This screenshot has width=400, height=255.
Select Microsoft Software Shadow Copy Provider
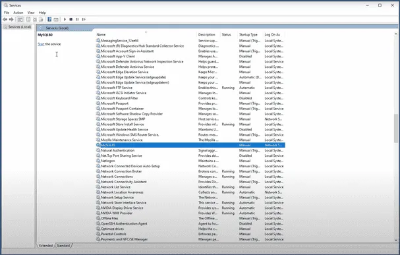point(190,114)
